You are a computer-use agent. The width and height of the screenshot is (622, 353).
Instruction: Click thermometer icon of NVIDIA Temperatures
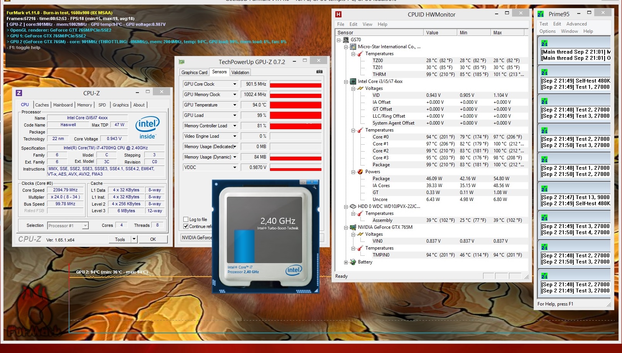click(x=360, y=248)
